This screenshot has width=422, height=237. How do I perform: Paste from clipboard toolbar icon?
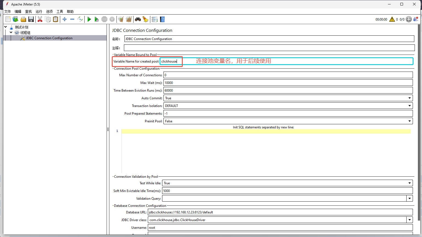pyautogui.click(x=55, y=19)
